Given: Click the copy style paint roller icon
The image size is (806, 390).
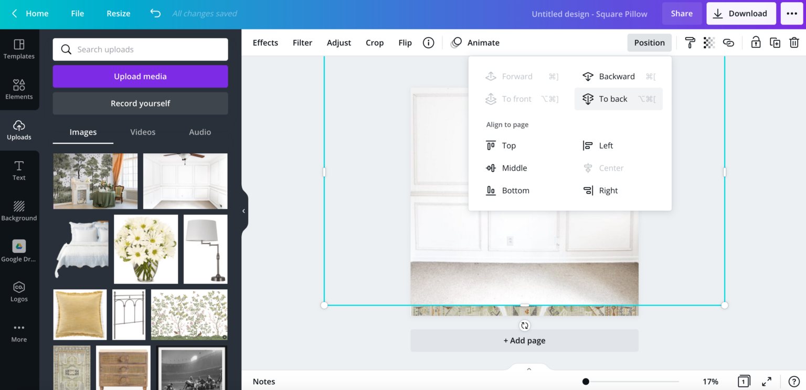Looking at the screenshot, I should pyautogui.click(x=690, y=43).
